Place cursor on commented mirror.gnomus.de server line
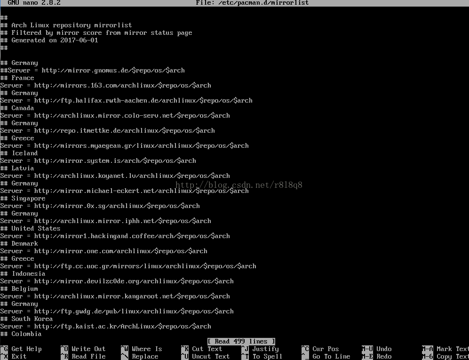The height and width of the screenshot is (360, 469). coord(92,70)
